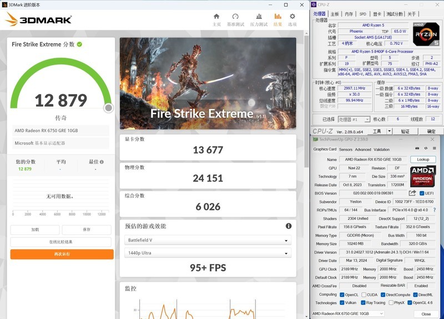The width and height of the screenshot is (444, 319).
Task: Open the 3DMark home (主页) icon
Action: (x=216, y=17)
